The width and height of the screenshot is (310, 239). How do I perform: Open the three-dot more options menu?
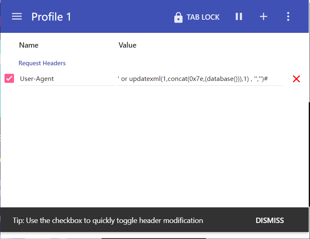tap(288, 16)
